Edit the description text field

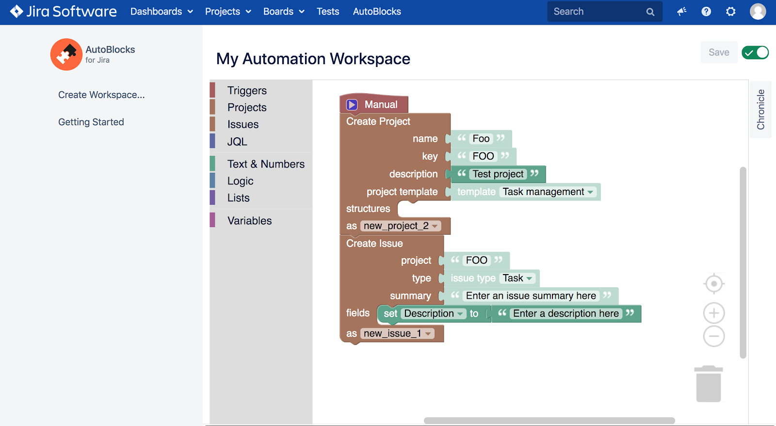[x=566, y=314]
